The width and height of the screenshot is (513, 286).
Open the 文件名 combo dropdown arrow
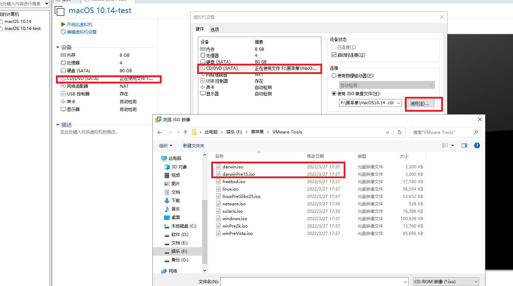pos(405,281)
